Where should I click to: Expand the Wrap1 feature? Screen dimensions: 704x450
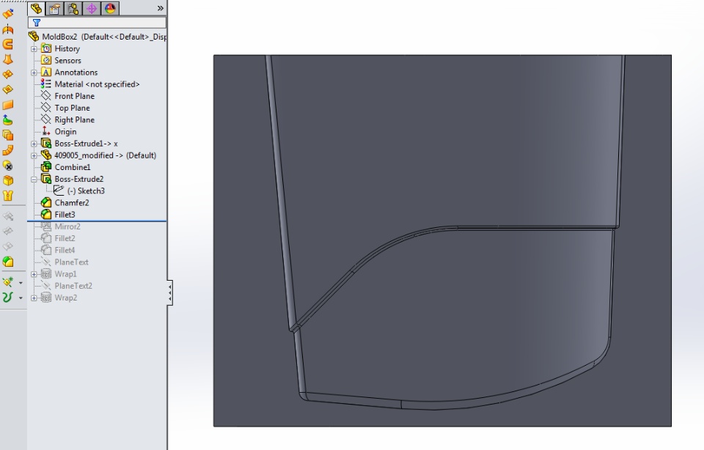coord(34,274)
